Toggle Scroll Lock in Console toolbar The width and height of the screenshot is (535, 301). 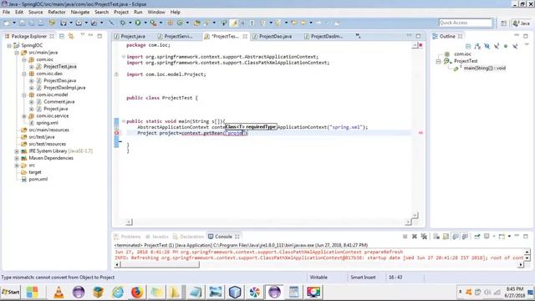[x=446, y=236]
